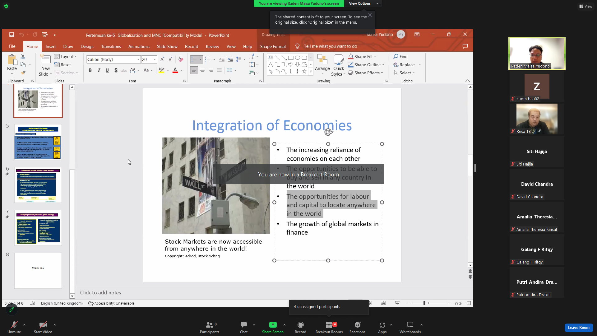Screen dimensions: 597x336
Task: Collapse the PowerPoint ribbon with the chevron
Action: (x=468, y=81)
